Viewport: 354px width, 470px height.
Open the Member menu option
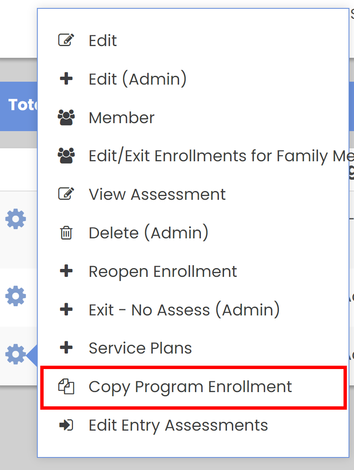pos(122,118)
